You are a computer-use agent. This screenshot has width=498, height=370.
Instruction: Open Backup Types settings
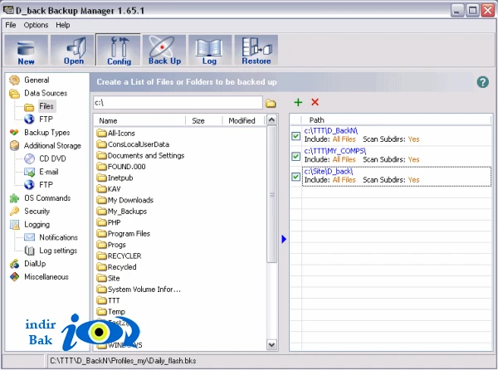point(47,133)
